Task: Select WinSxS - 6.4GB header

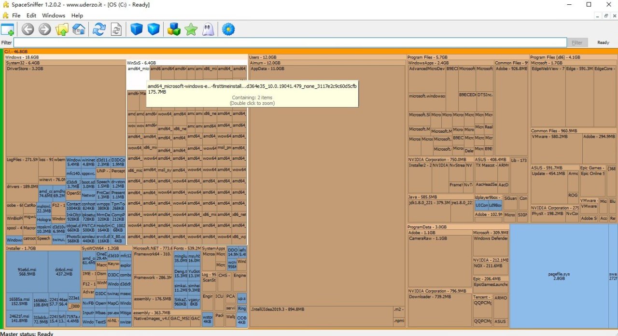Action: 186,63
